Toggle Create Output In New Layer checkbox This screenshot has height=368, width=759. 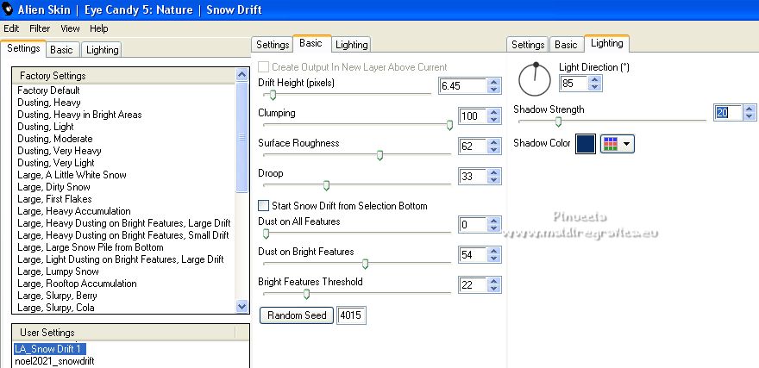(264, 66)
